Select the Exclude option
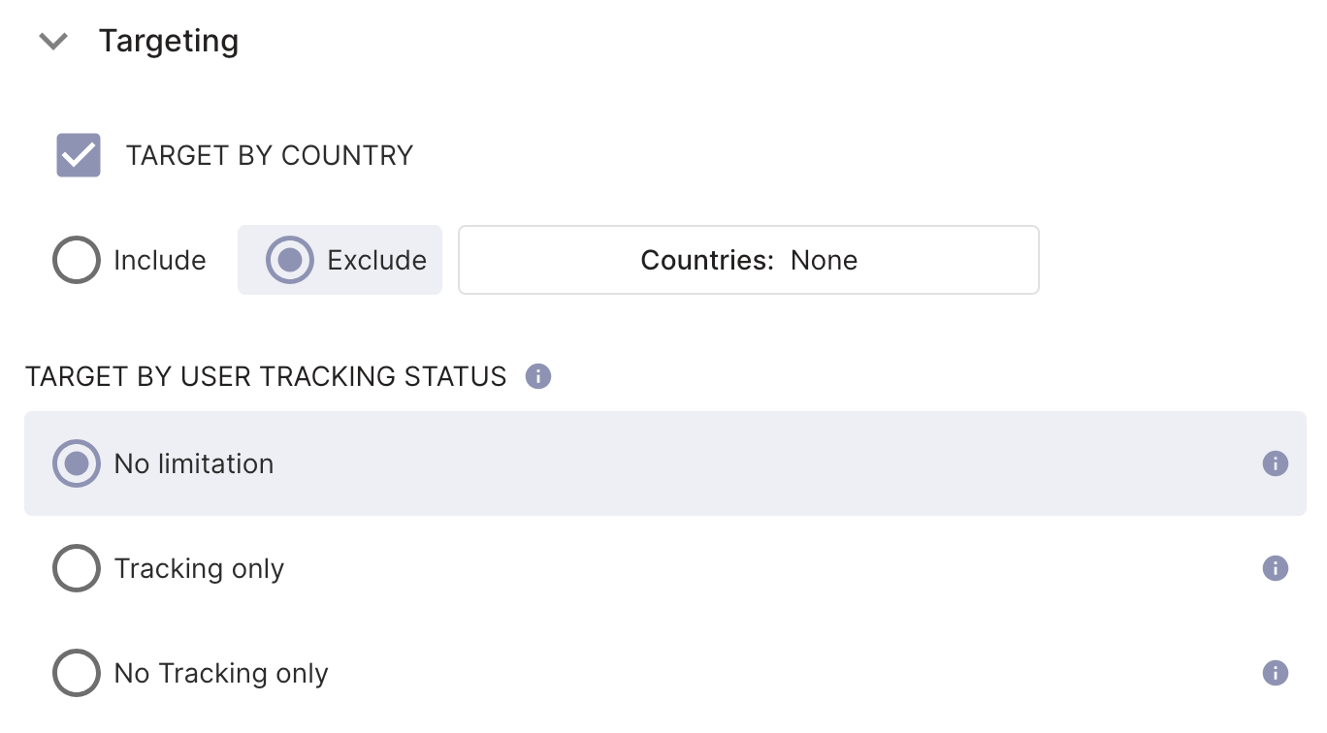1327x733 pixels. point(289,259)
